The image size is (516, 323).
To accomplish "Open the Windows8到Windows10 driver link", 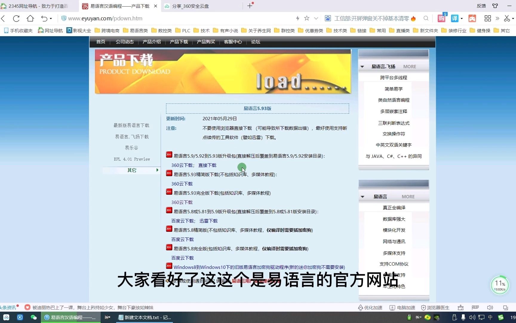I will tap(259, 267).
